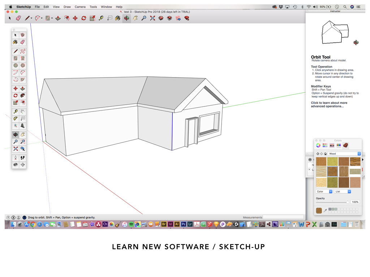The image size is (370, 277).
Task: Select the Axes tool in the floating palette
Action: [x=16, y=126]
